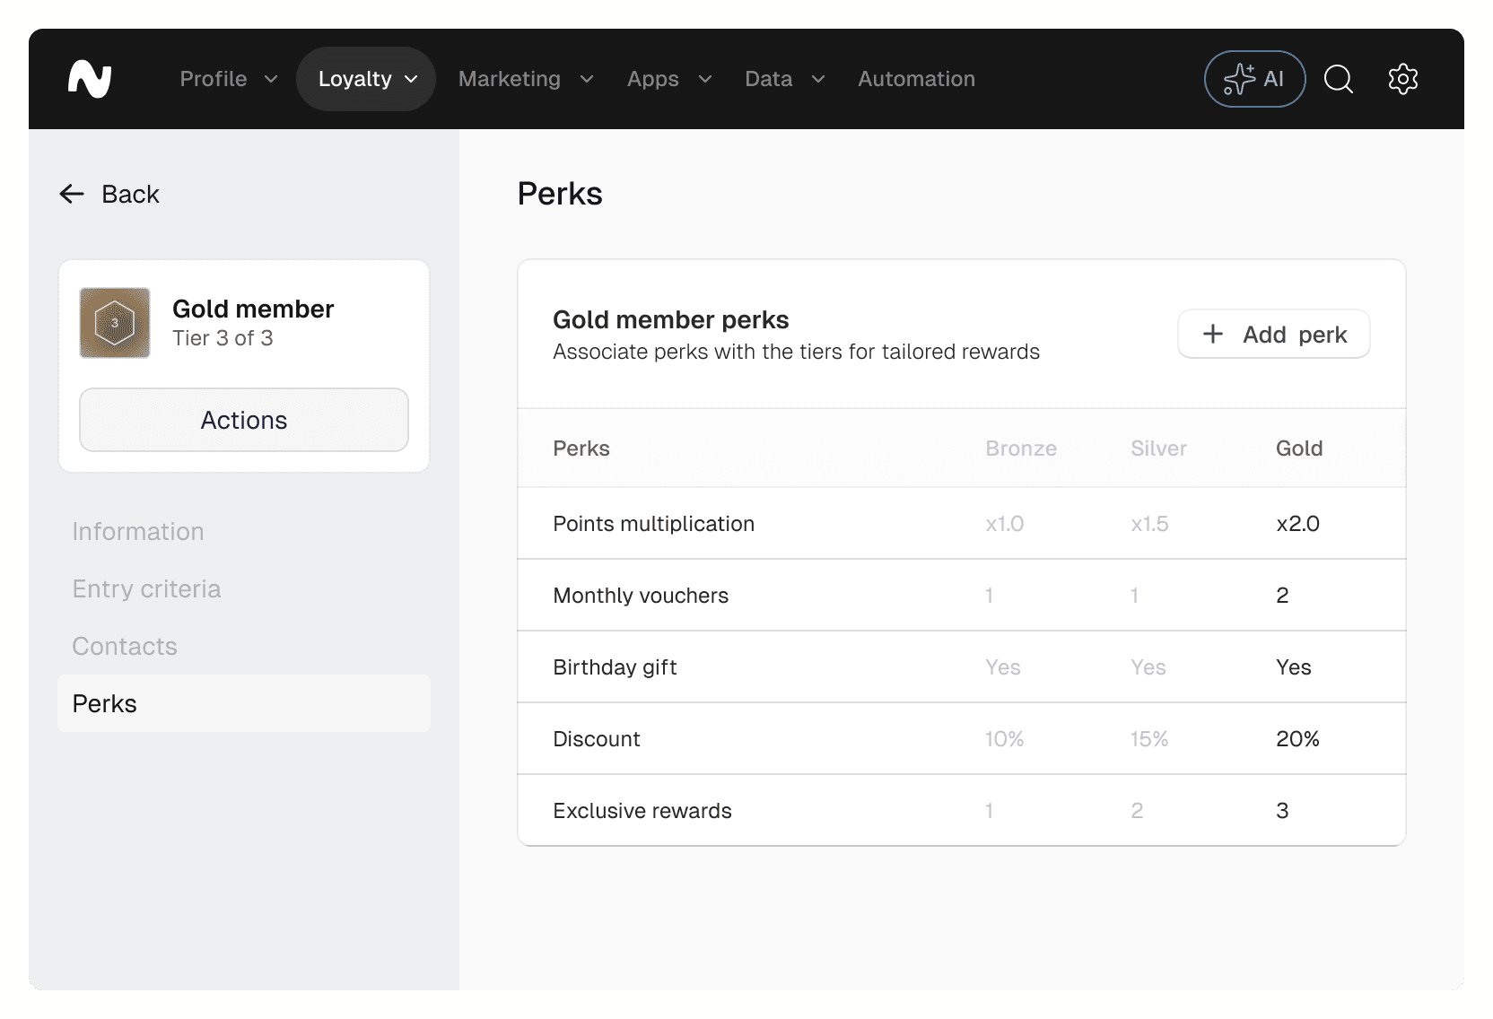The width and height of the screenshot is (1493, 1019).
Task: Switch to Entry criteria section
Action: (146, 588)
